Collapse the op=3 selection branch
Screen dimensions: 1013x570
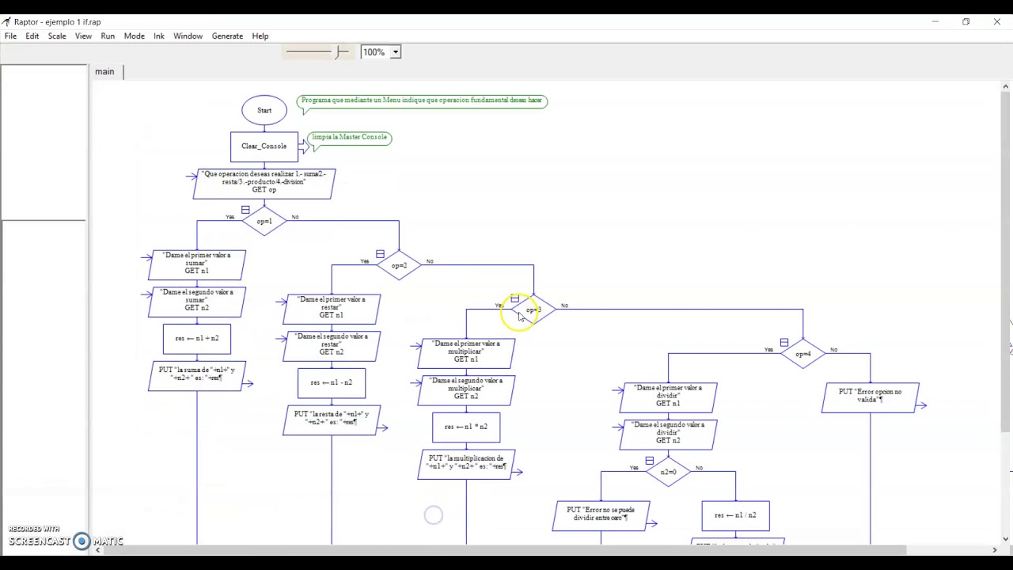click(514, 298)
